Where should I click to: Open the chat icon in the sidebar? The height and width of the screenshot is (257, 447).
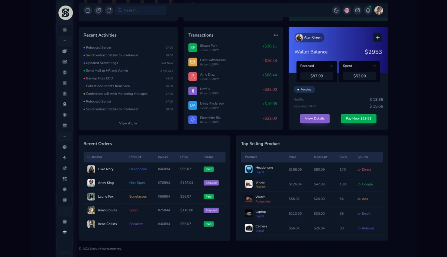tap(65, 51)
